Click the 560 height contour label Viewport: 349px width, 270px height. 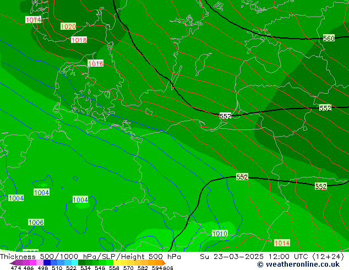pyautogui.click(x=329, y=39)
